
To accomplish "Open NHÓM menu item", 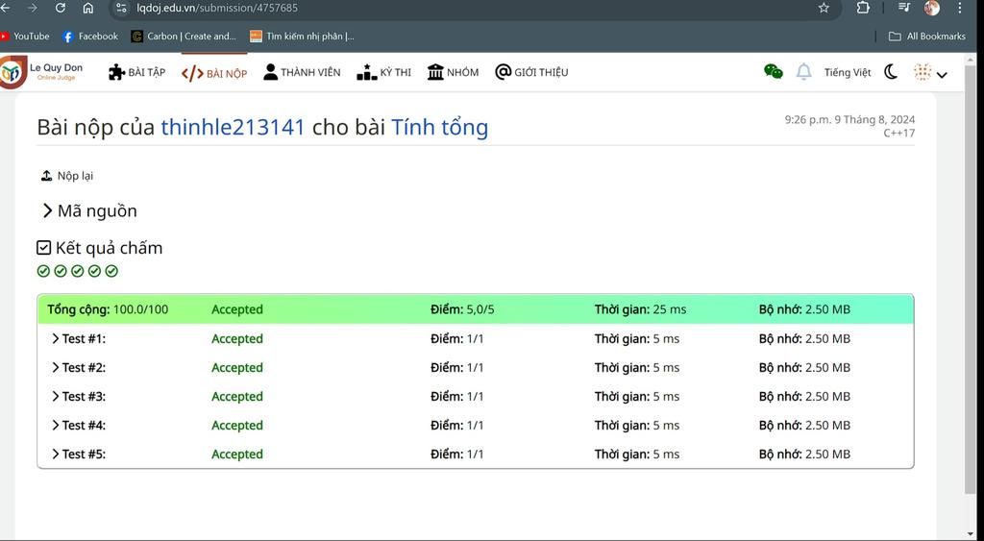I will pyautogui.click(x=453, y=72).
